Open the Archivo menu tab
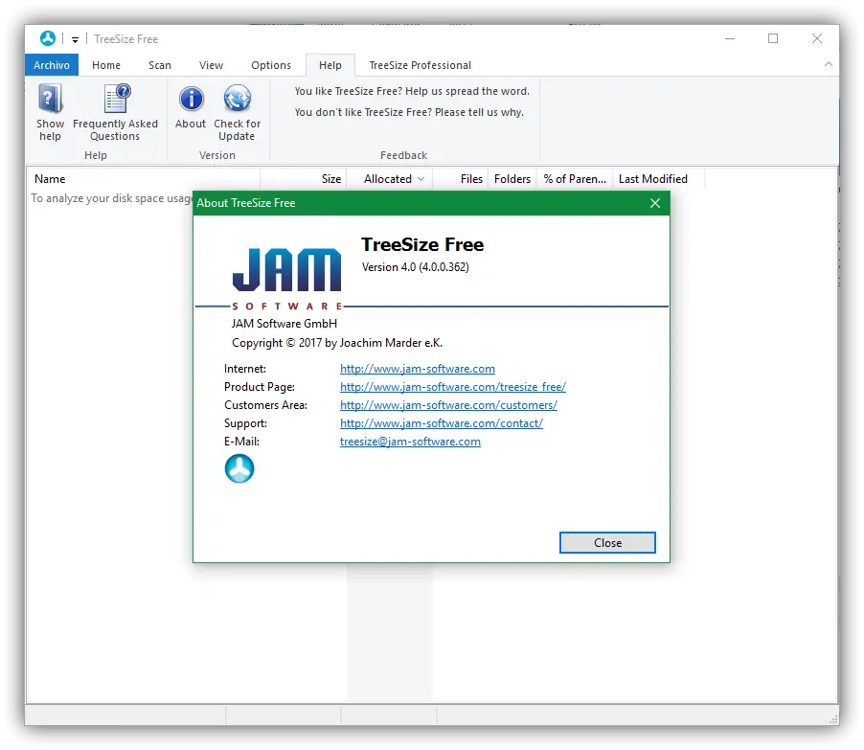Image resolution: width=864 pixels, height=750 pixels. coord(52,65)
